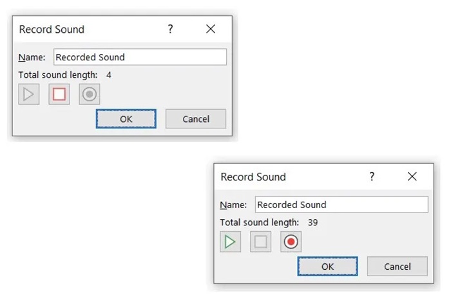Click the Stop icon in the length 39 dialog
This screenshot has height=300, width=451.
[261, 242]
